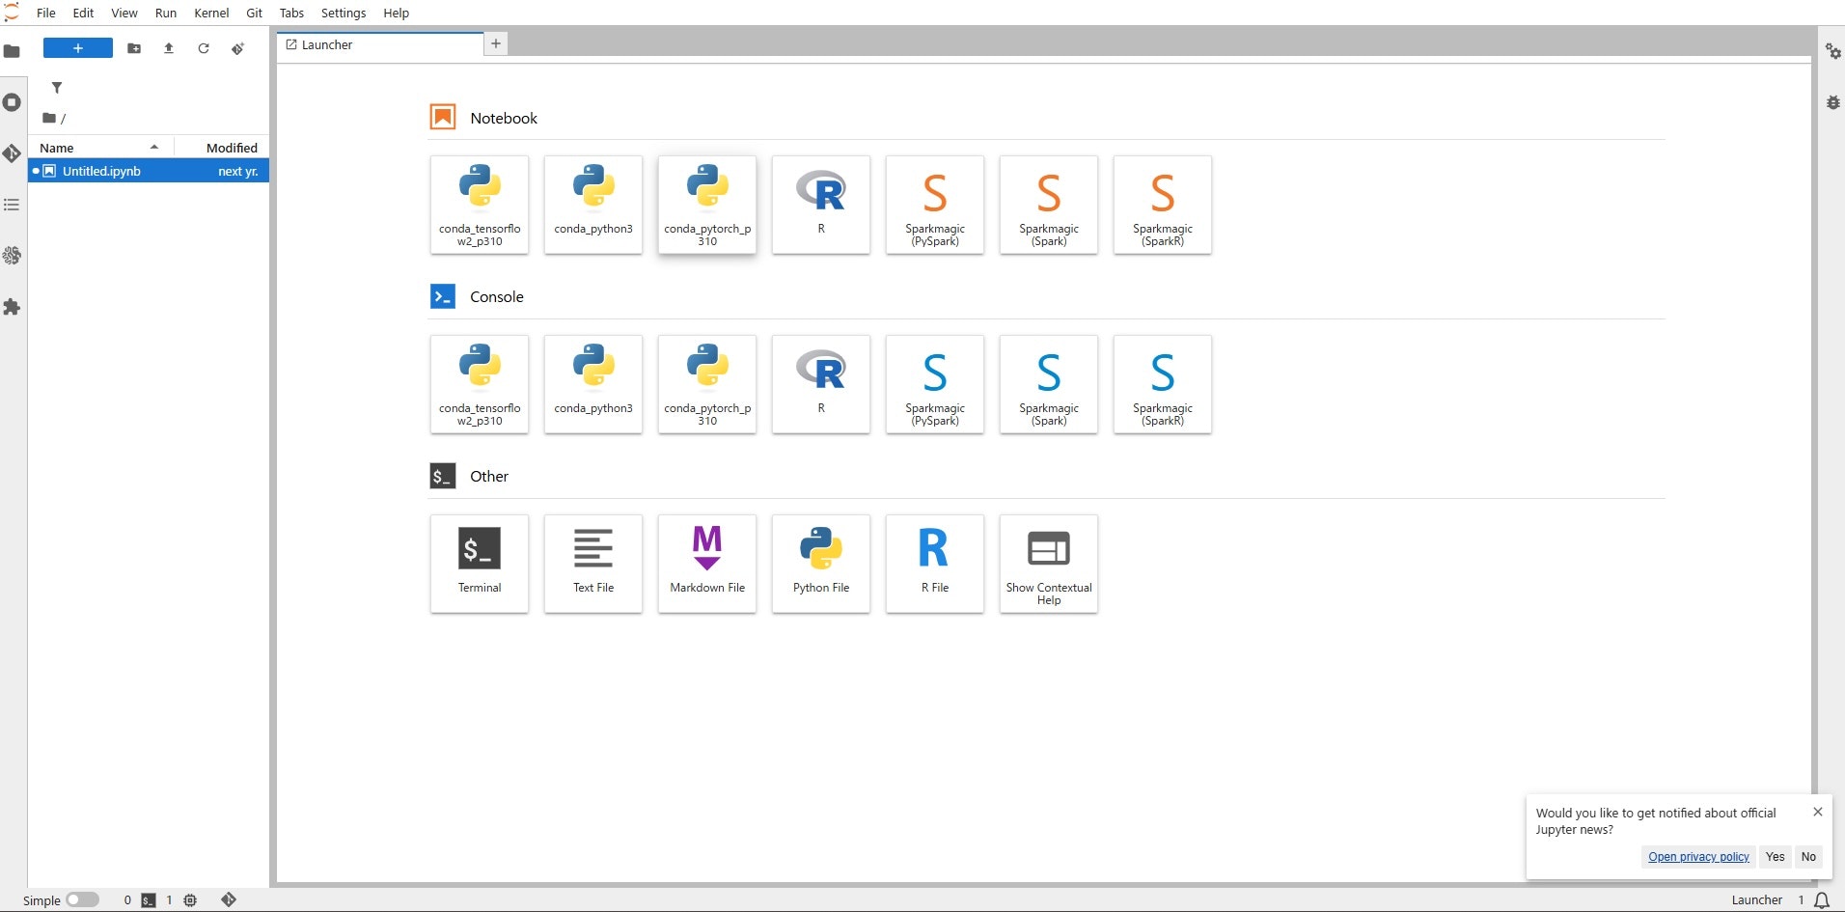Close the Jupyter news notification

[1818, 812]
